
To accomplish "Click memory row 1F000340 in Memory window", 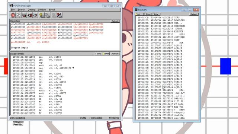I will pyautogui.click(x=160, y=60).
